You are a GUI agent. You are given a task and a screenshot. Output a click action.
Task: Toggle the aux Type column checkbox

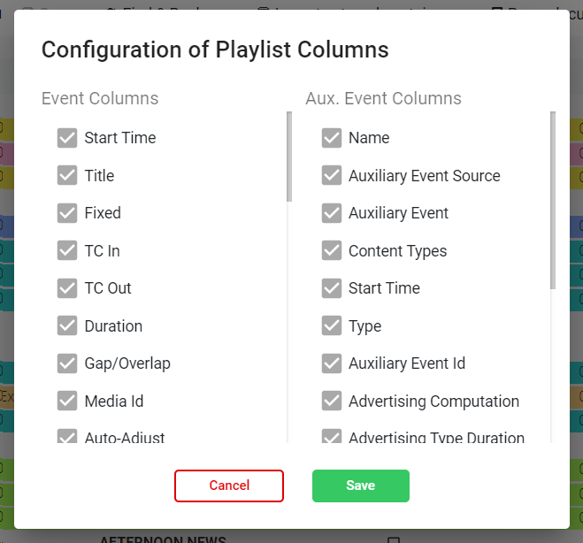point(332,326)
